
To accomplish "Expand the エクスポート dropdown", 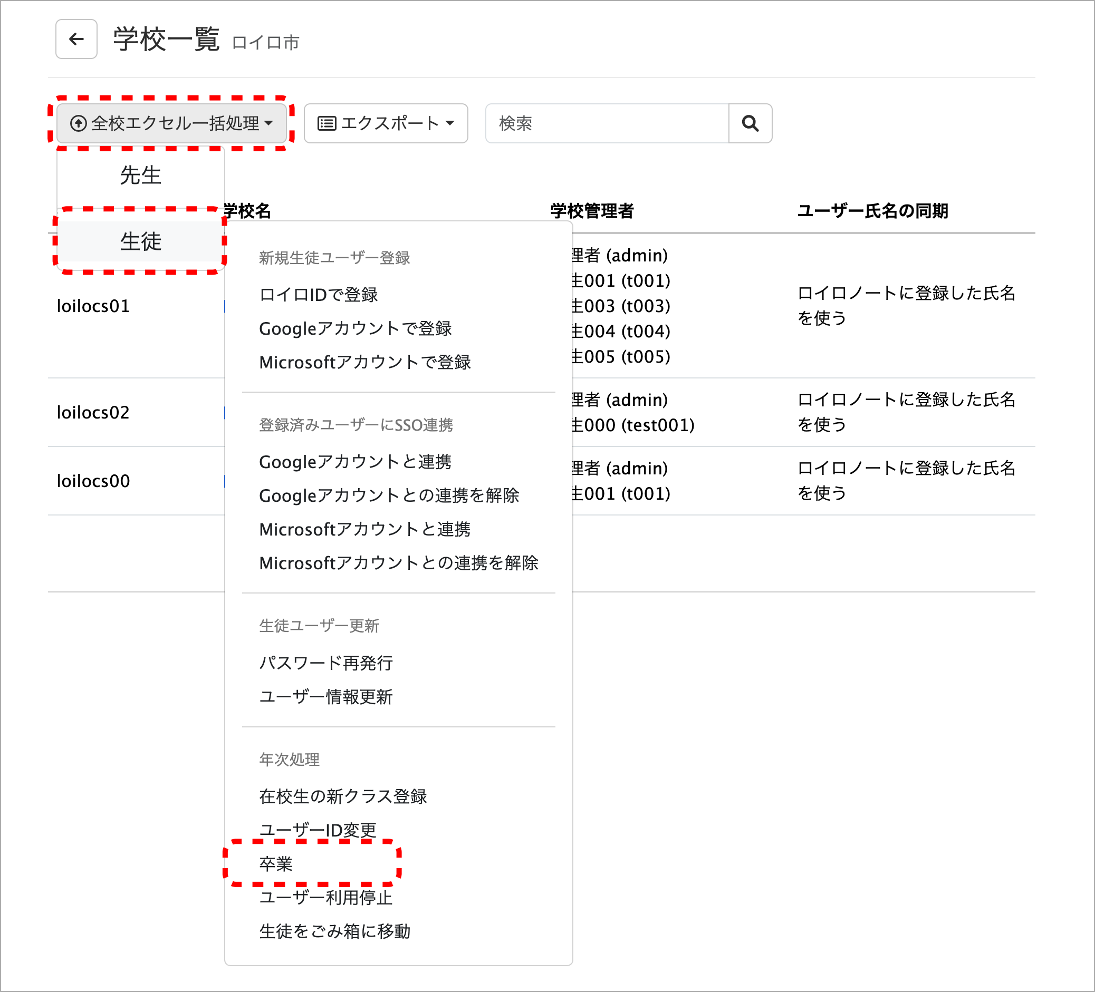I will tap(386, 124).
